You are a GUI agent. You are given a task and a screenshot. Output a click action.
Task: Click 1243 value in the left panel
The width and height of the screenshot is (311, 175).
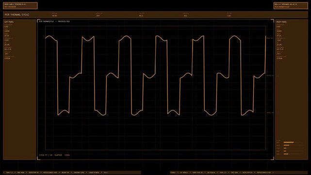[x=6, y=40]
